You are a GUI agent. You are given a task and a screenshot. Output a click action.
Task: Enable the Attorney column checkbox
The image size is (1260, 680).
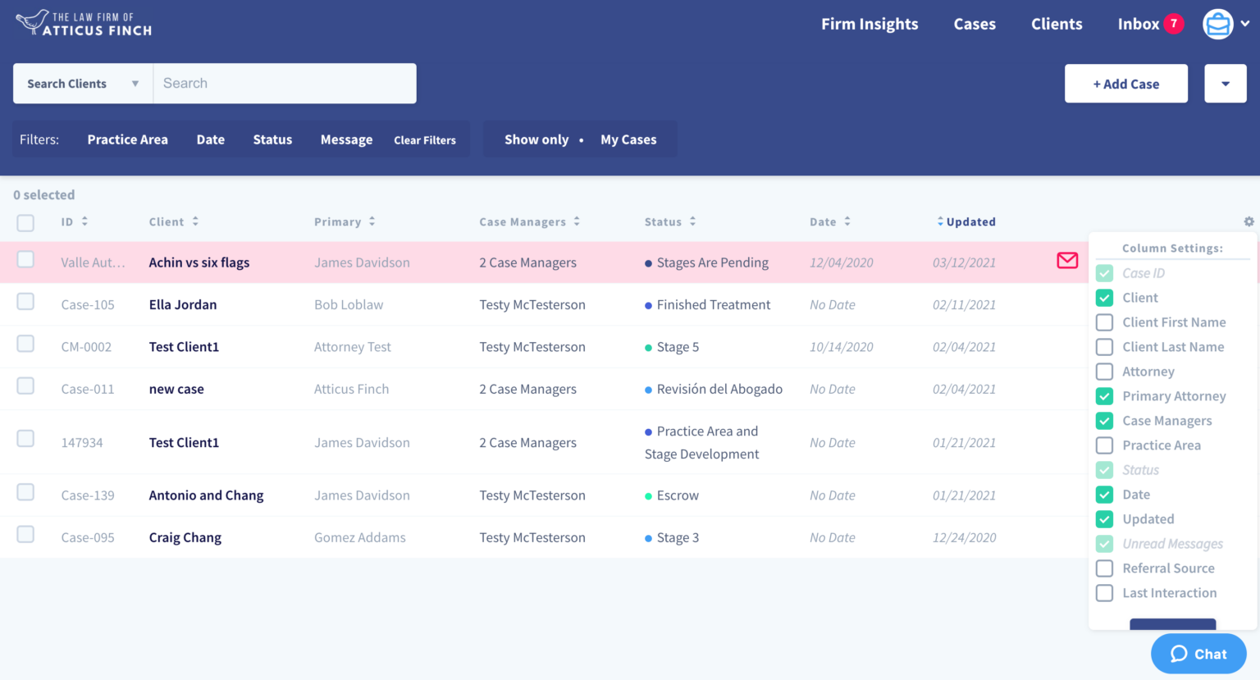pos(1104,372)
